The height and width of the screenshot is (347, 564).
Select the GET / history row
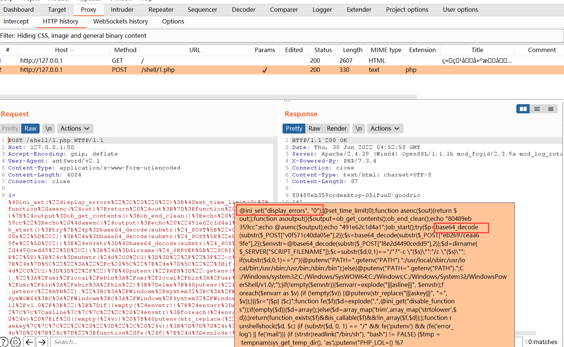[x=282, y=61]
